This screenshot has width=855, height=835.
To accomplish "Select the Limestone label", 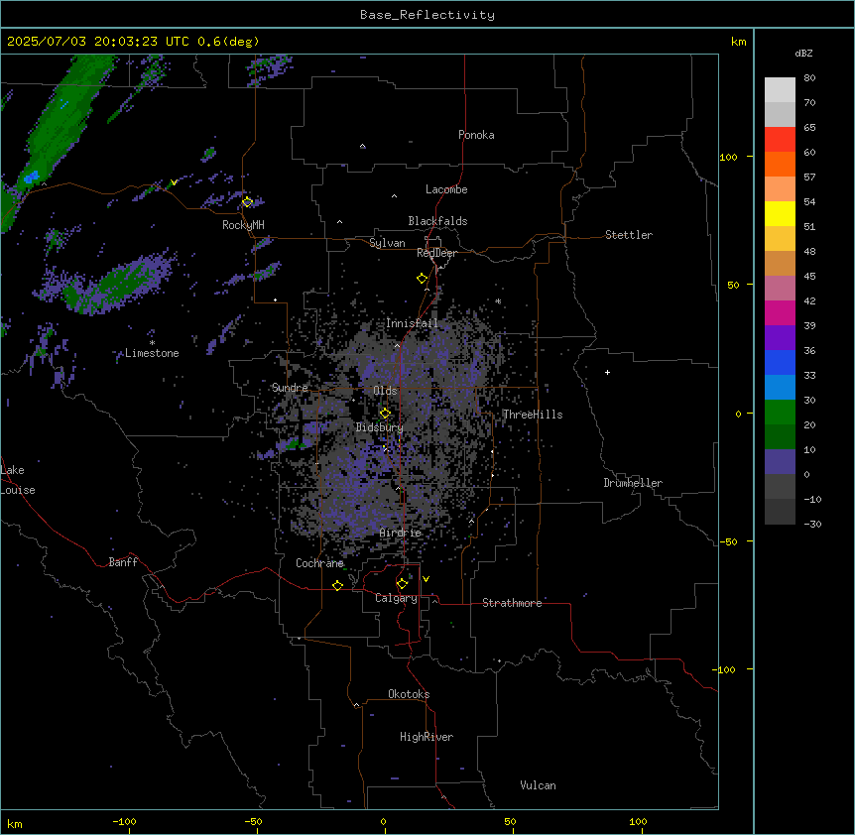I will pos(152,353).
